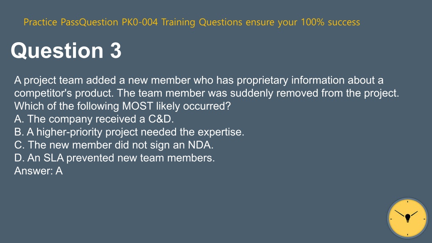Click 'Which of the following MOST likely occurred?'
This screenshot has height=243, width=432.
122,106
